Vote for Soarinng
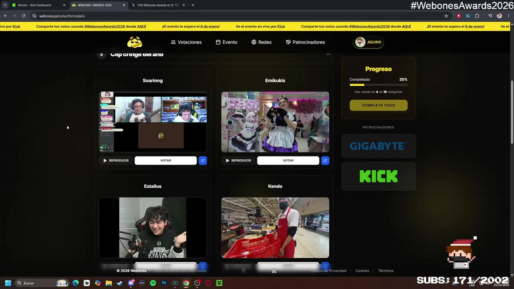The width and height of the screenshot is (514, 289). (165, 161)
